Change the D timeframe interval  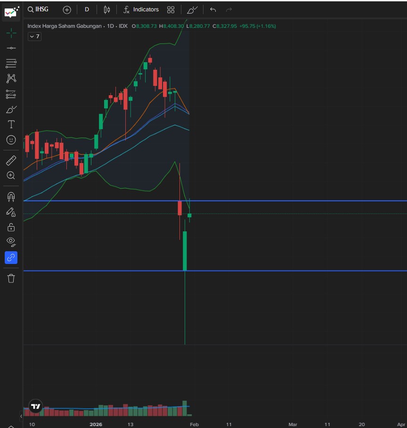pyautogui.click(x=87, y=9)
